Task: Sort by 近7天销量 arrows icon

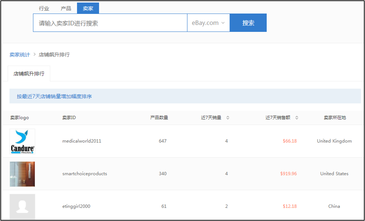Action: click(228, 118)
